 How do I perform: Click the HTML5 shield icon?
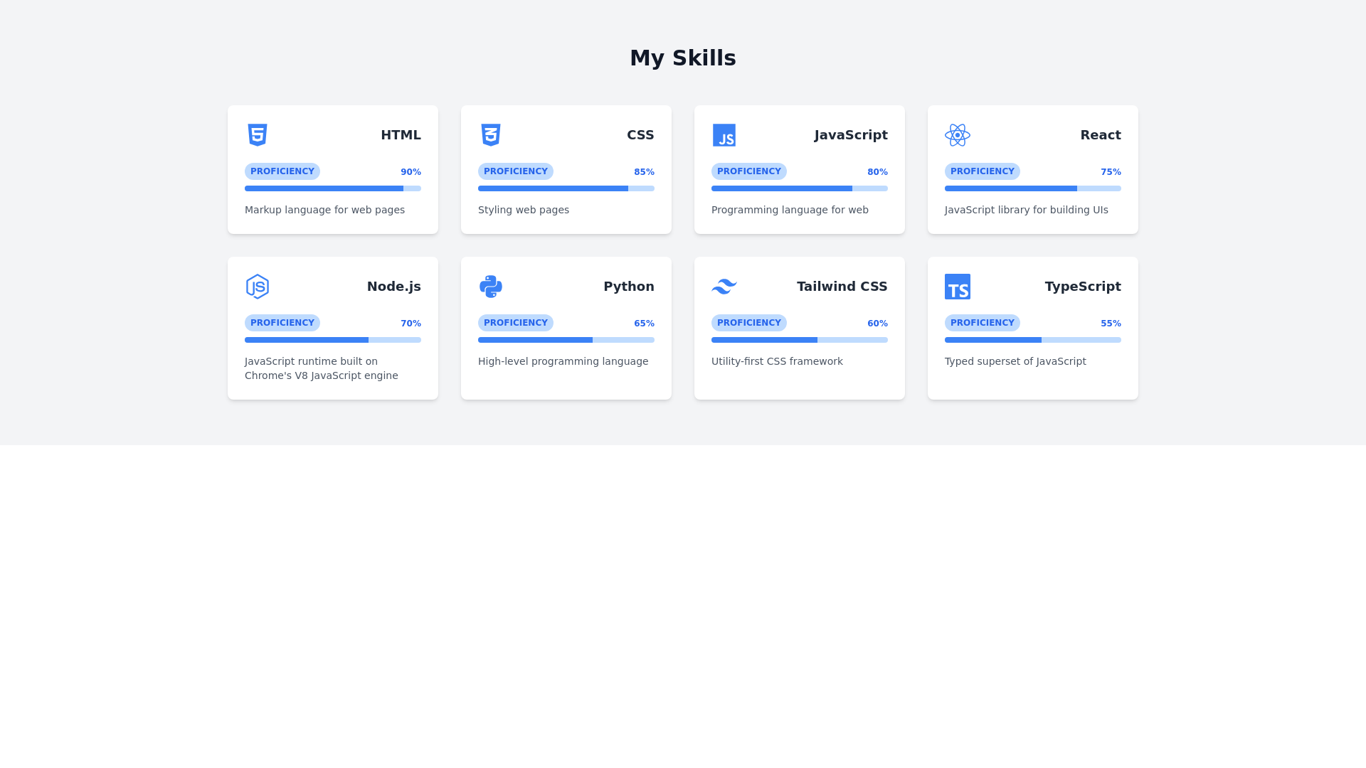click(x=258, y=134)
